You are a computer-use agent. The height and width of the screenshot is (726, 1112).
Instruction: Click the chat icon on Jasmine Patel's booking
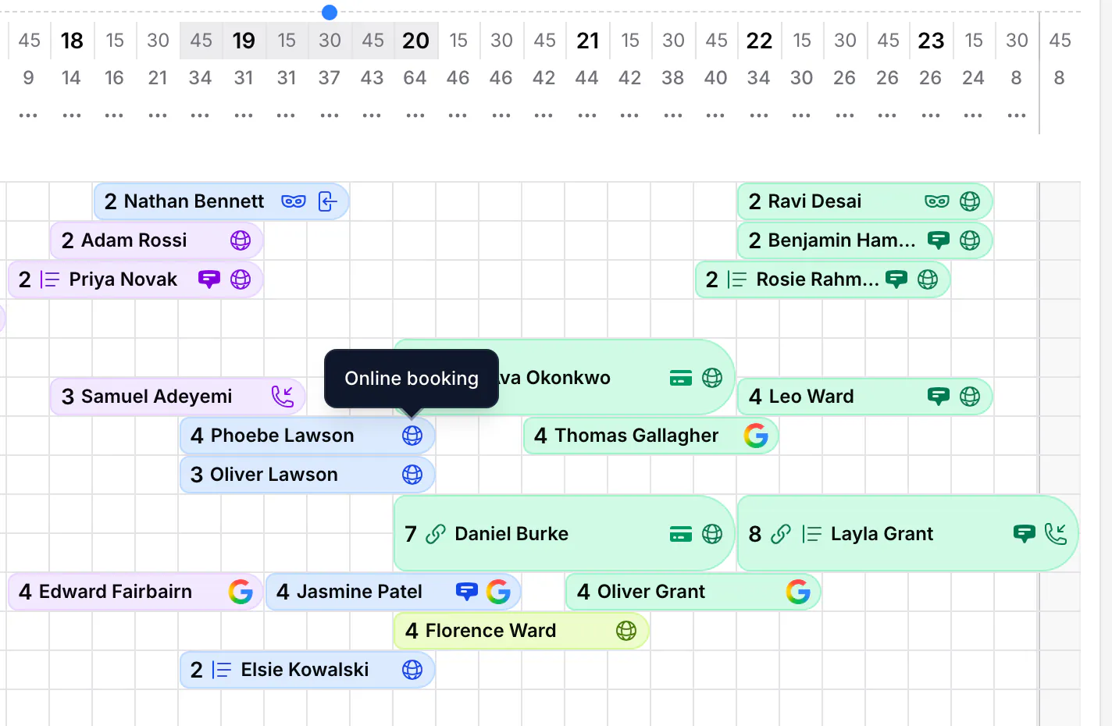[x=467, y=592]
